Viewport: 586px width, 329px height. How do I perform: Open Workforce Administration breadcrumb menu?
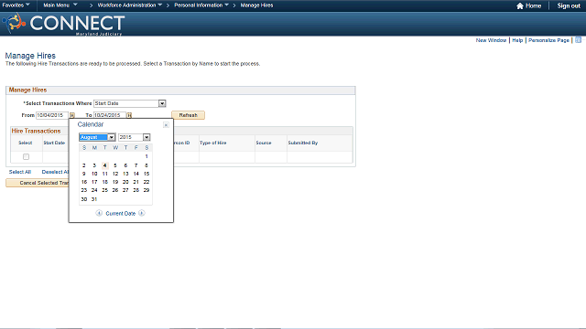(130, 5)
